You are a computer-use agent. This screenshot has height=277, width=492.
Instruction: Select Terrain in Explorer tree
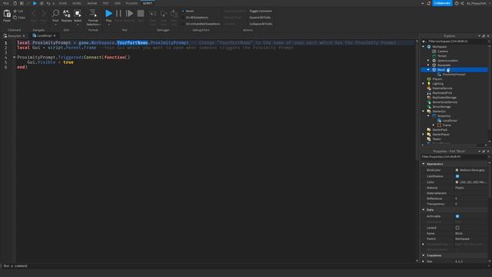[442, 56]
